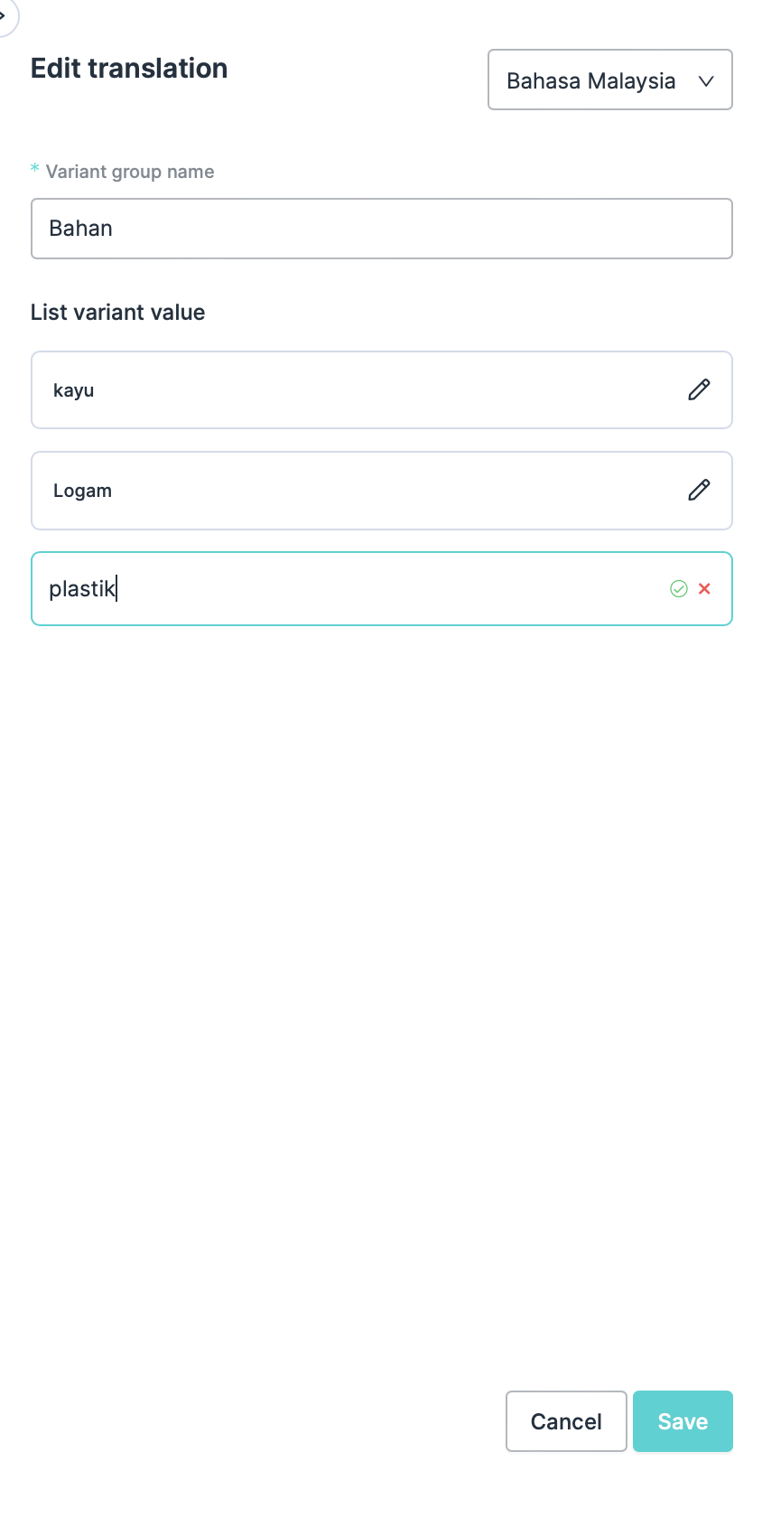The width and height of the screenshot is (762, 1527).
Task: Click the chevron arrow of the language selector
Action: (x=706, y=81)
